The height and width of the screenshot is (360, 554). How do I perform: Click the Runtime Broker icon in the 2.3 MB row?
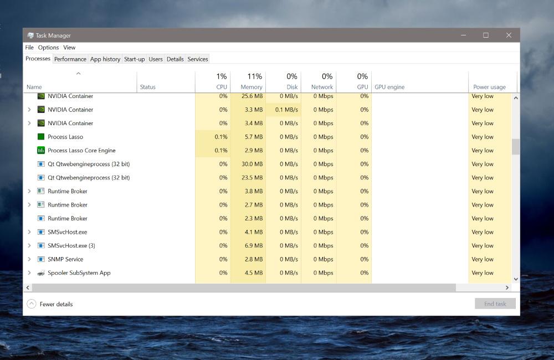[x=41, y=218]
